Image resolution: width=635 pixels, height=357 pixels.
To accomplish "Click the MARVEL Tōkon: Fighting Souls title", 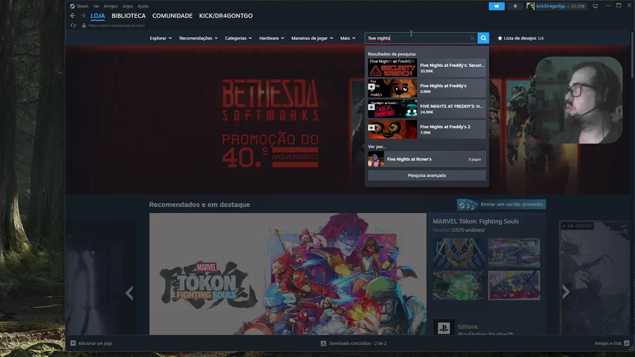I will click(476, 221).
